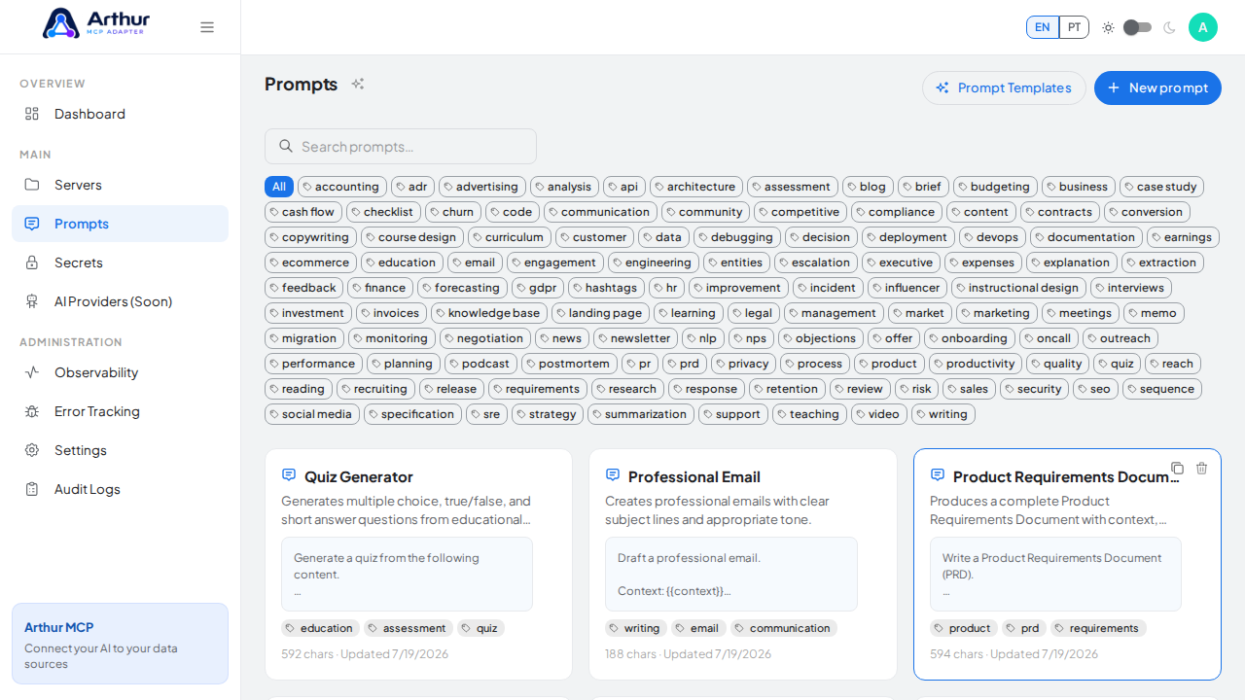Image resolution: width=1245 pixels, height=700 pixels.
Task: Click the prd tag on Product Requirements card
Action: pos(1022,628)
